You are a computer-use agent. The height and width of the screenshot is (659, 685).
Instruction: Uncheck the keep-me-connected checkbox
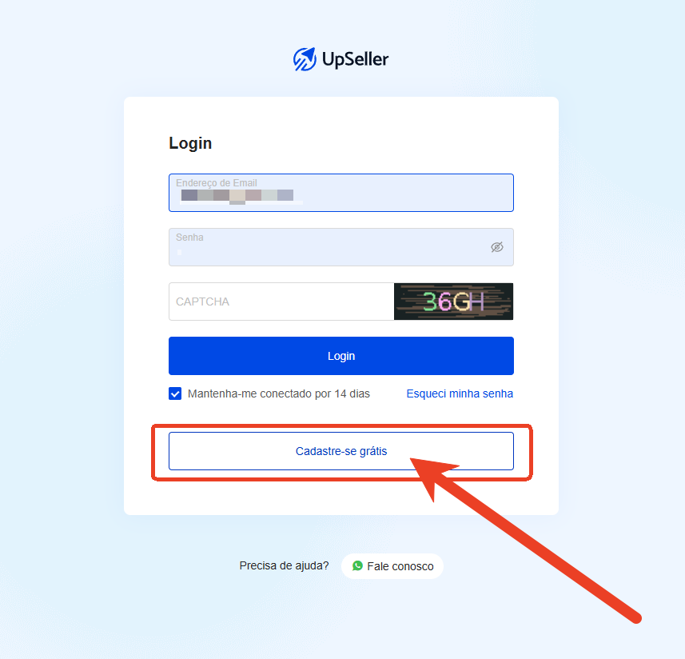coord(175,393)
